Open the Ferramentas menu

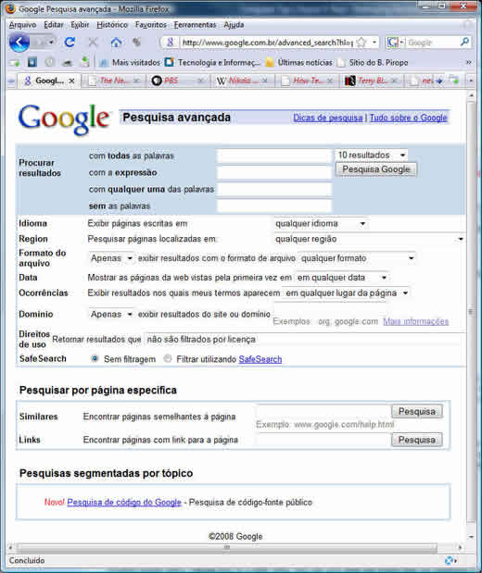tap(195, 25)
